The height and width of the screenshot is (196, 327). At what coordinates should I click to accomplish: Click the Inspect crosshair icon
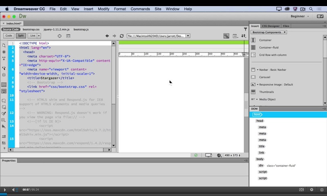point(60,36)
